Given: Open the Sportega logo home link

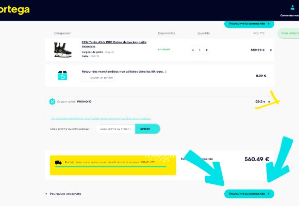Looking at the screenshot, I should coord(14,10).
